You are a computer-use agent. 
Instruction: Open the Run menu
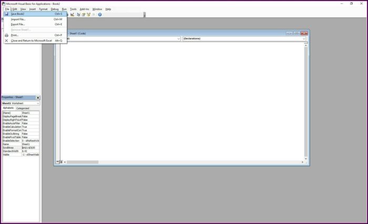click(x=64, y=9)
